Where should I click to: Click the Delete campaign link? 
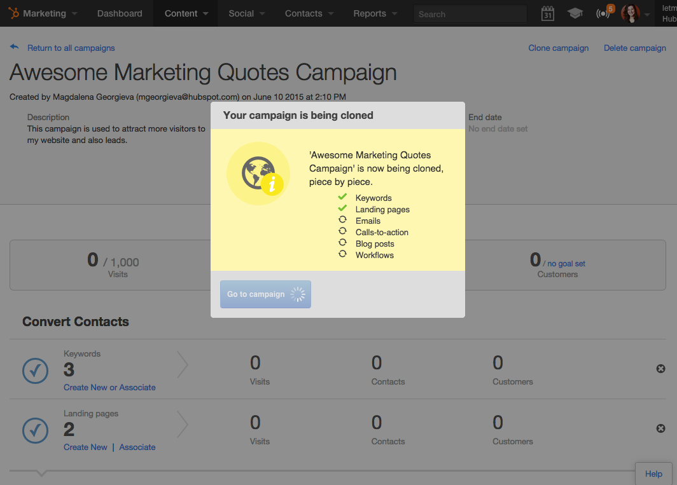(x=635, y=48)
